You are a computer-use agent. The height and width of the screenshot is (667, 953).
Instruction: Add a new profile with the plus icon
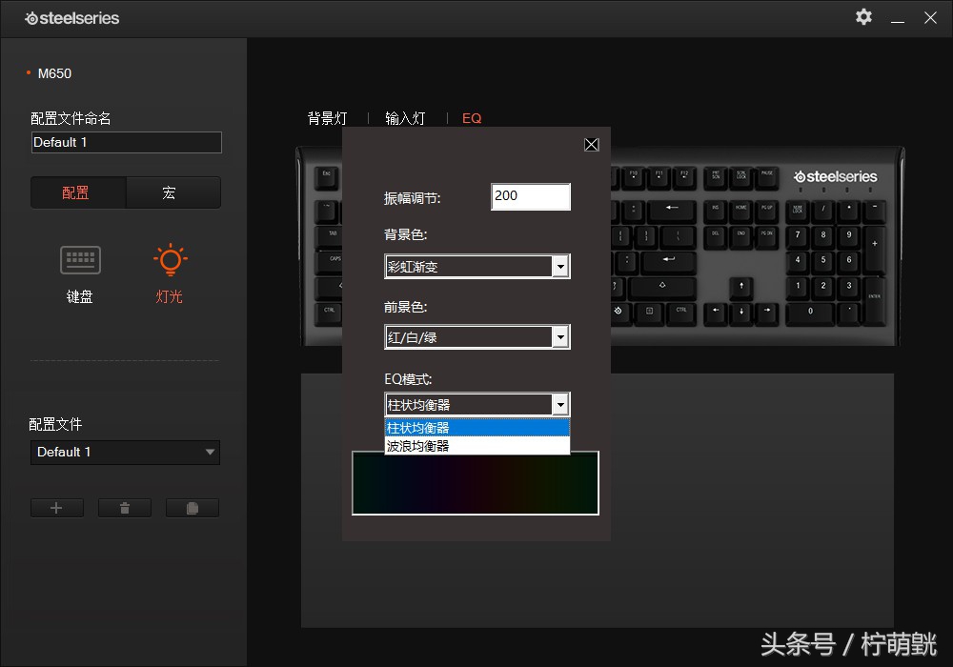56,507
